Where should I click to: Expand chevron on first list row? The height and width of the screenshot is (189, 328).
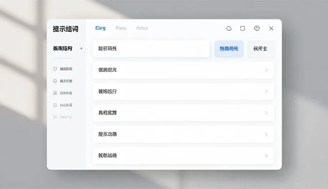point(266,70)
